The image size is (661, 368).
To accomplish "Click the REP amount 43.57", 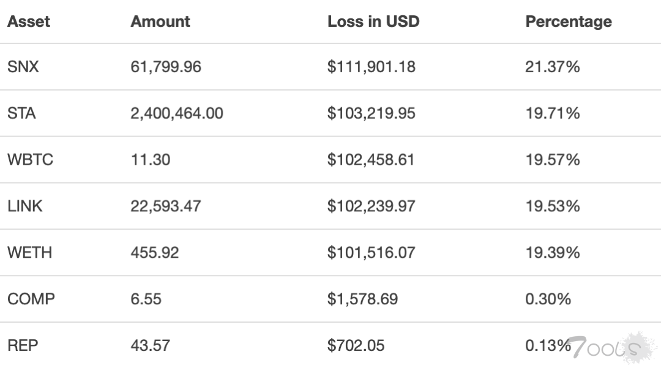I will [150, 345].
